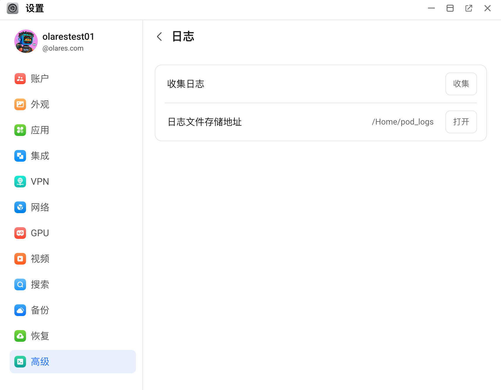
Task: Select the 外观 appearance icon
Action: 20,104
